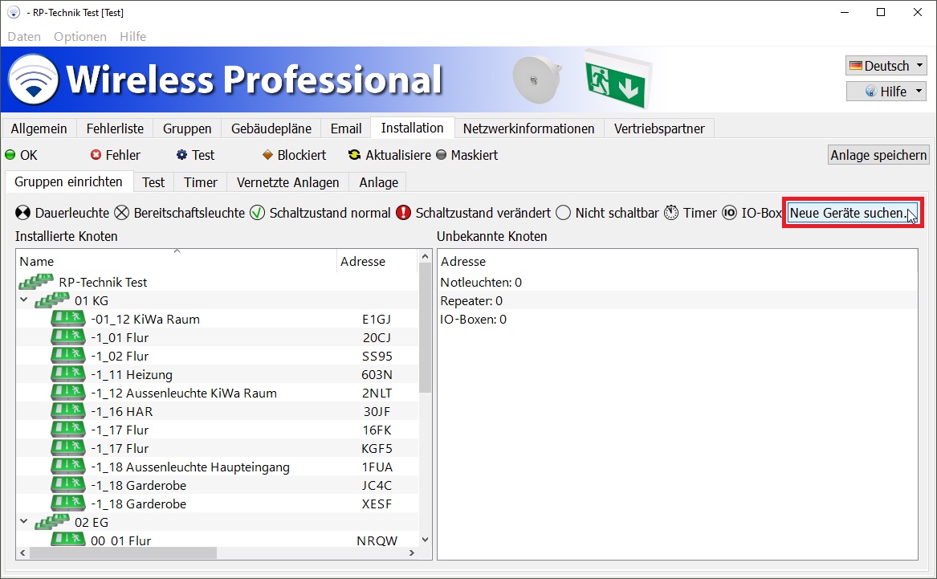Image resolution: width=937 pixels, height=579 pixels.
Task: Select the Test sub-tab
Action: coord(153,182)
